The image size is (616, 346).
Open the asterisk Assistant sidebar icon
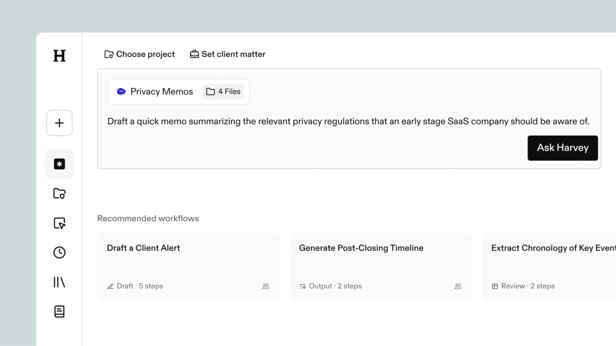point(59,164)
